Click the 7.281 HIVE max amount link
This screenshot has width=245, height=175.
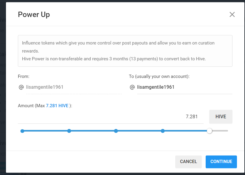[57, 106]
